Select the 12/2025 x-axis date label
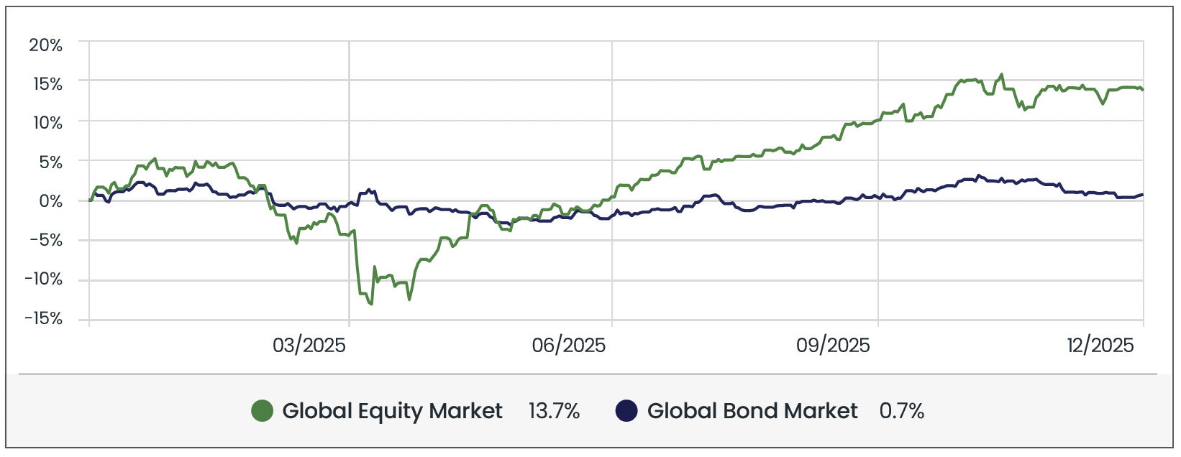1181x457 pixels. coord(1100,346)
